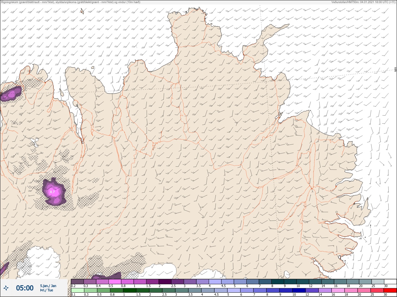
Task: Click the '0.1' label on the lower scale
Action: pyautogui.click(x=73, y=295)
